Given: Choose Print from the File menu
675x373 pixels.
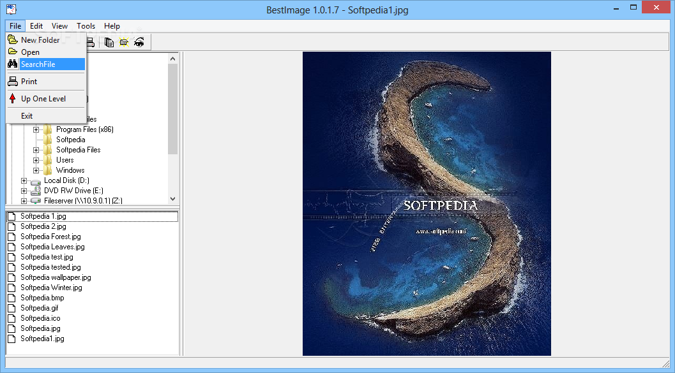Looking at the screenshot, I should pyautogui.click(x=46, y=81).
